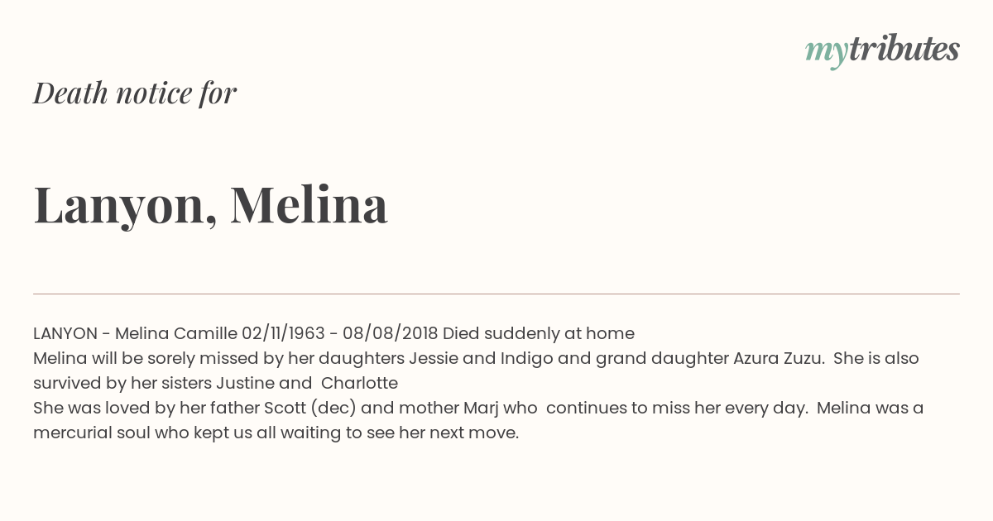Click the 'LANYON - Melina Camille' text

tap(135, 333)
